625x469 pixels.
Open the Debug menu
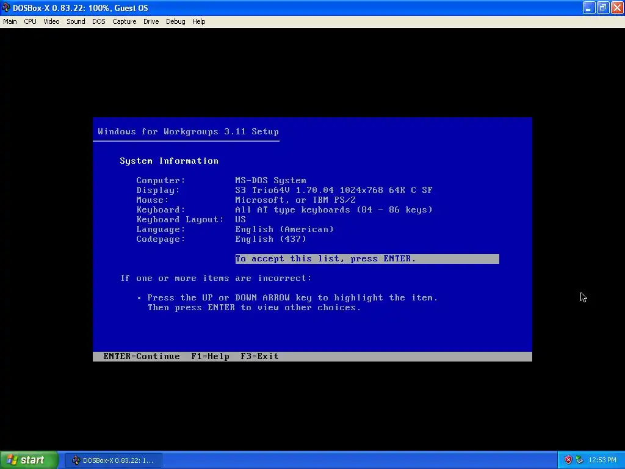pyautogui.click(x=175, y=21)
